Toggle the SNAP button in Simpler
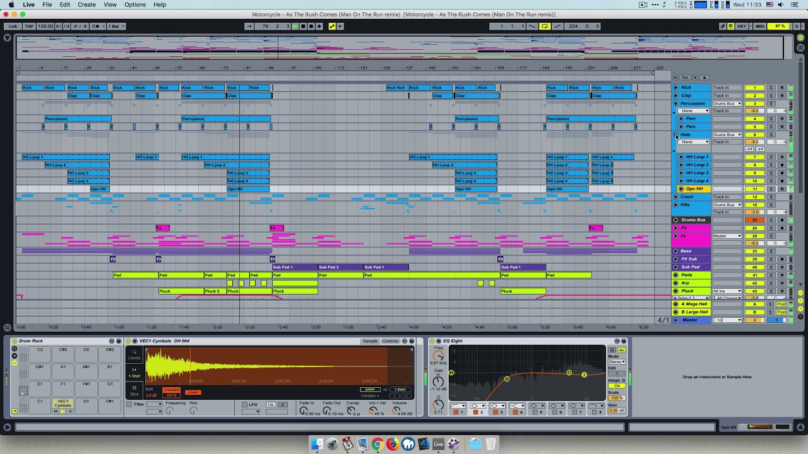 (x=192, y=393)
